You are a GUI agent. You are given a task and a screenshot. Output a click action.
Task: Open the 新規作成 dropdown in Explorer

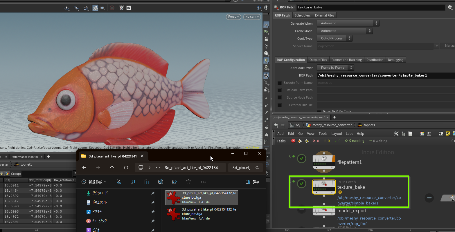(x=94, y=182)
